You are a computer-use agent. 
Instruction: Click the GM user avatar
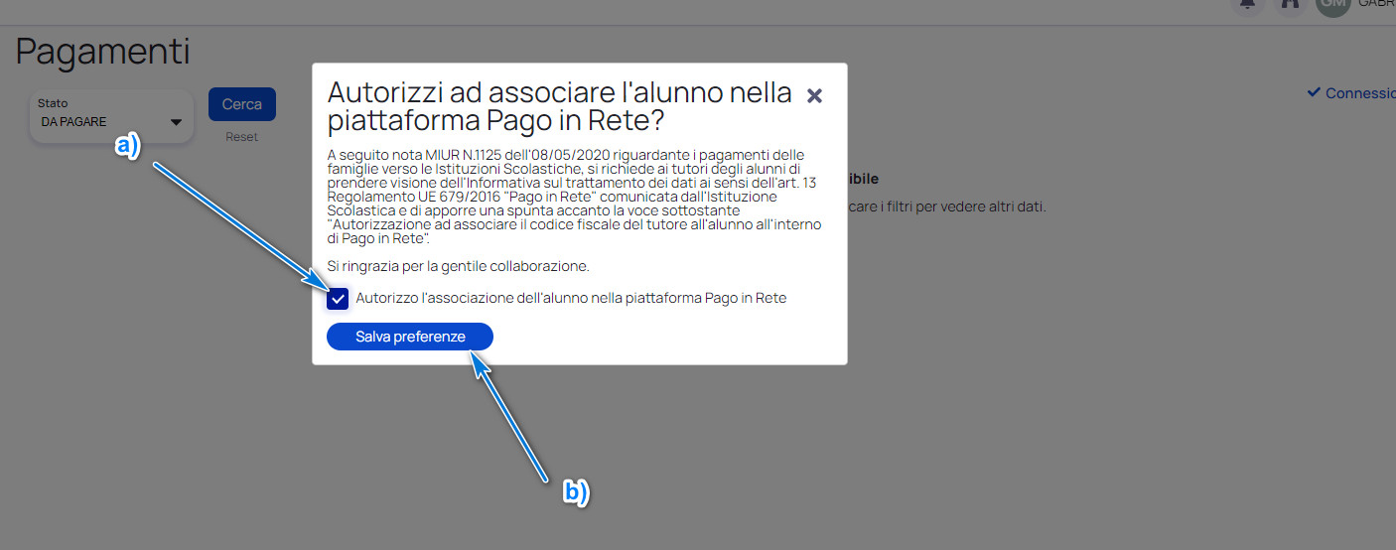coord(1332,5)
